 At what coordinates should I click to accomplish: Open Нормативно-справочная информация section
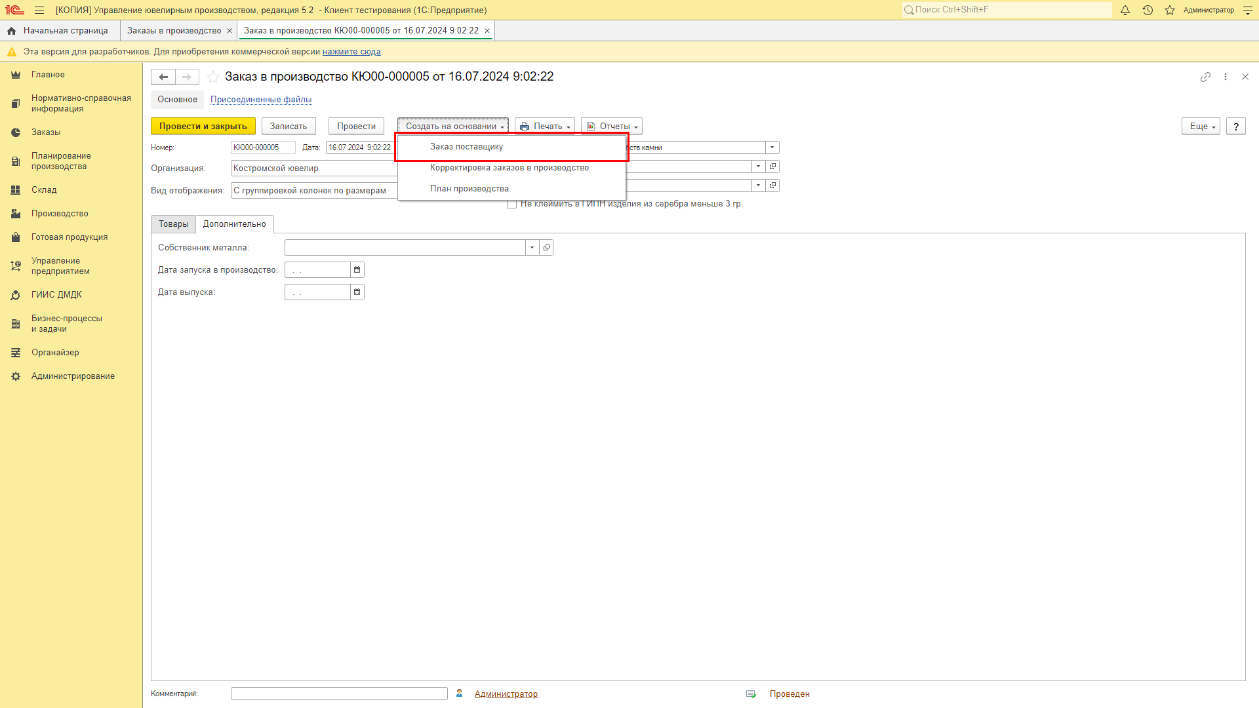pos(81,104)
